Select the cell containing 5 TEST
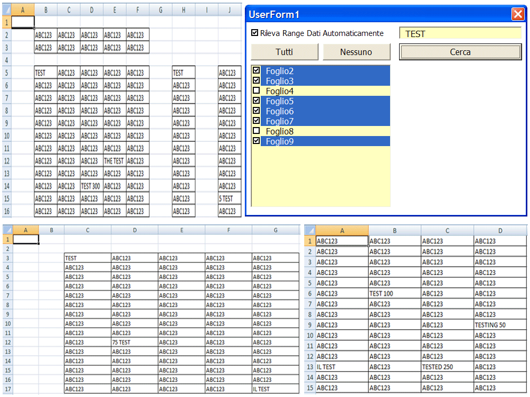The image size is (530, 397). tap(229, 199)
